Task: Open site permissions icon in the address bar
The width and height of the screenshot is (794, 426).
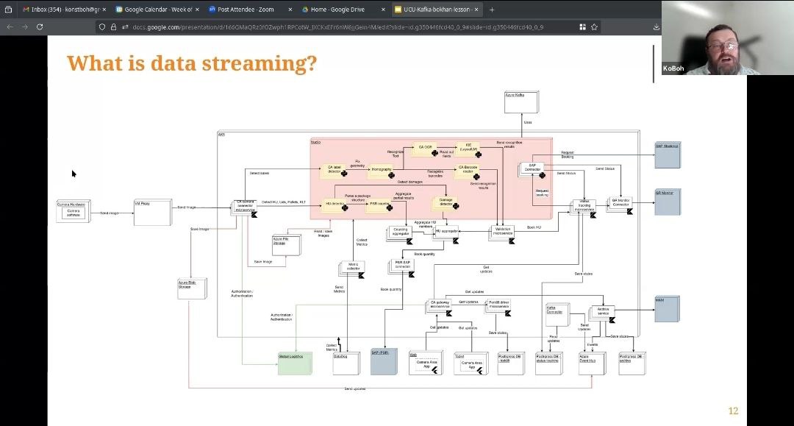Action: 124,26
